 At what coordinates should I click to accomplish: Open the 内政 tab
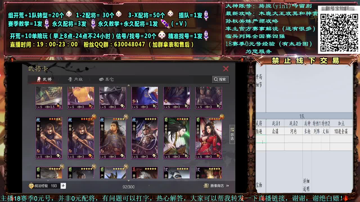[x=75, y=79]
